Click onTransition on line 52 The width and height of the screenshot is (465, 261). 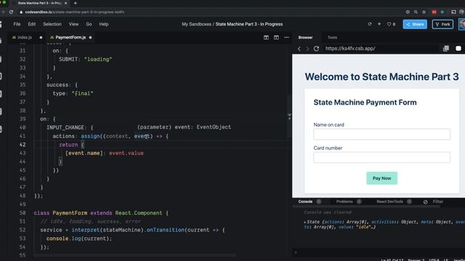pos(165,230)
